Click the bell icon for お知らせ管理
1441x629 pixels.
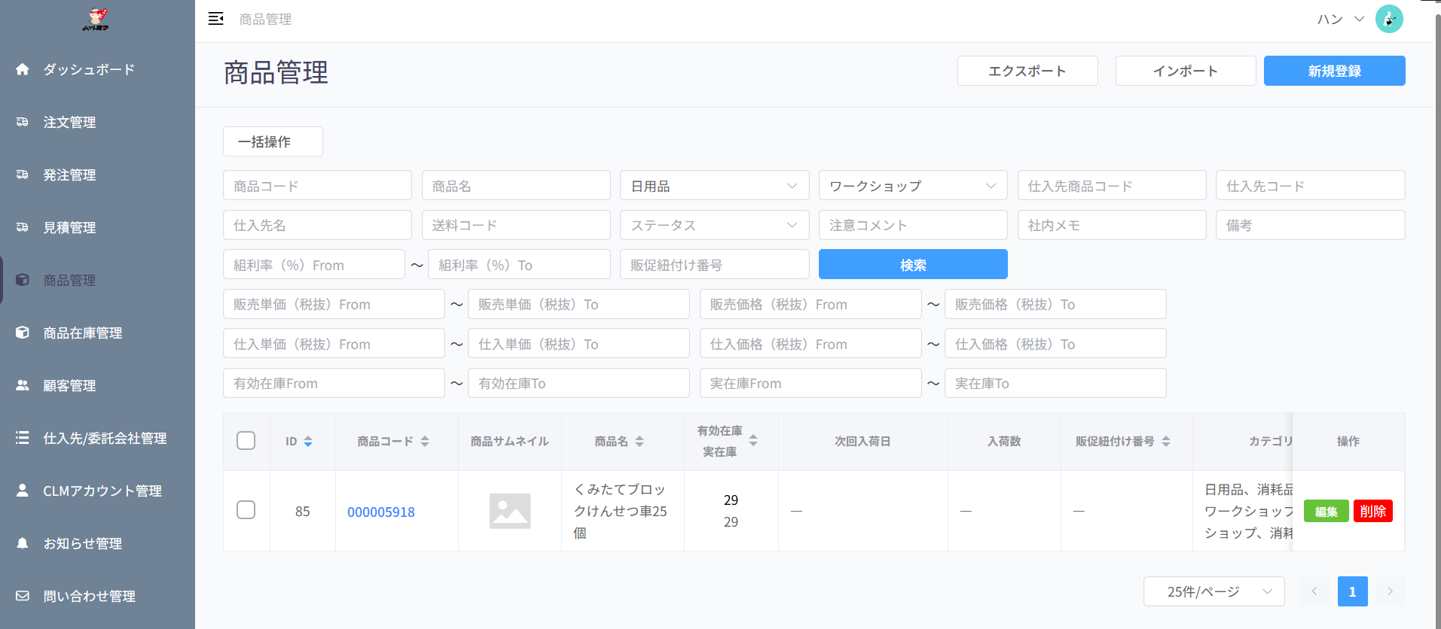pos(23,543)
